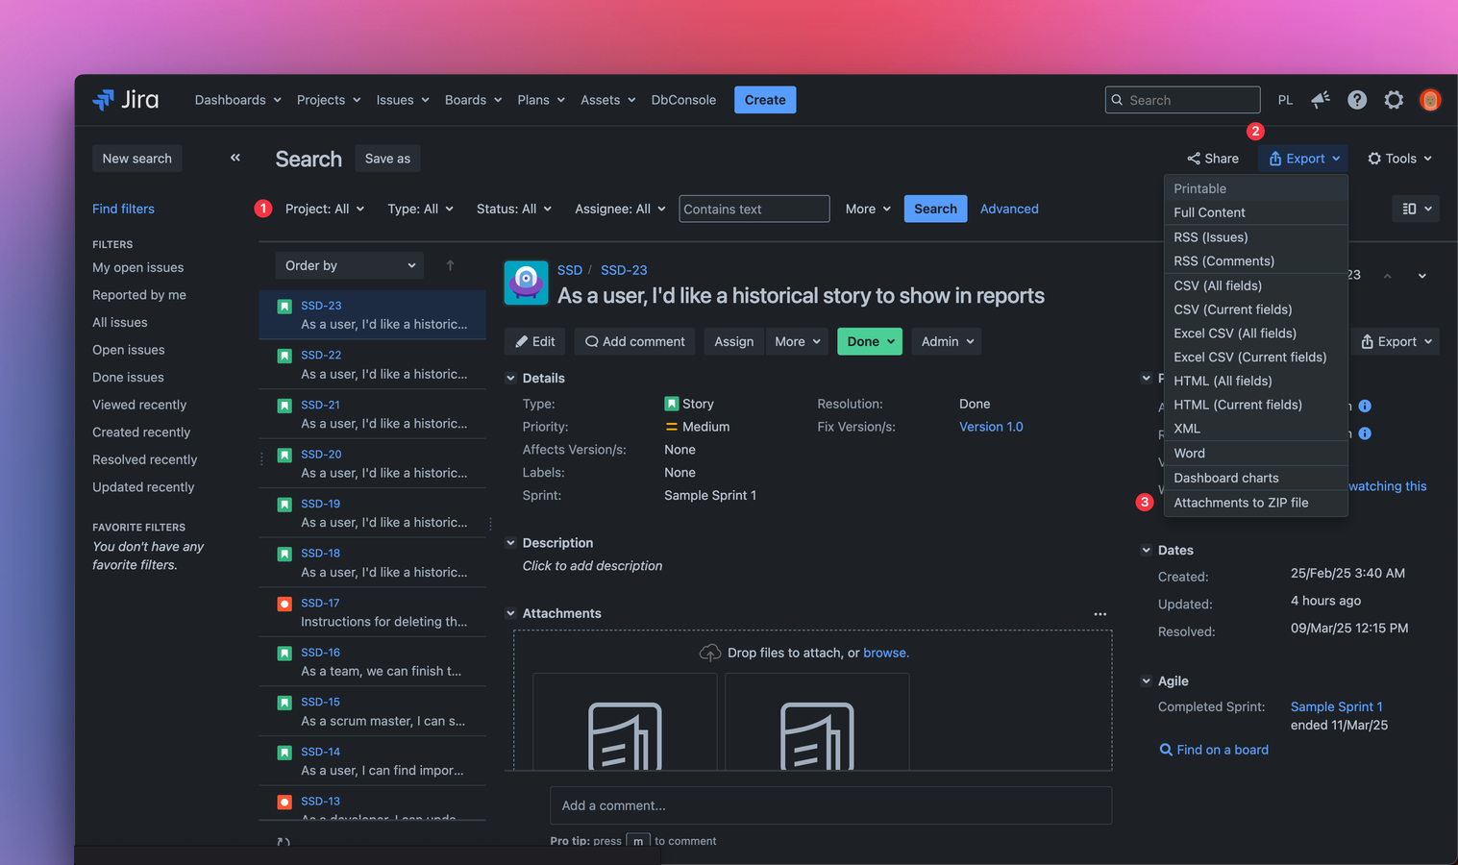1458x865 pixels.
Task: Open the Order by dropdown
Action: click(350, 265)
